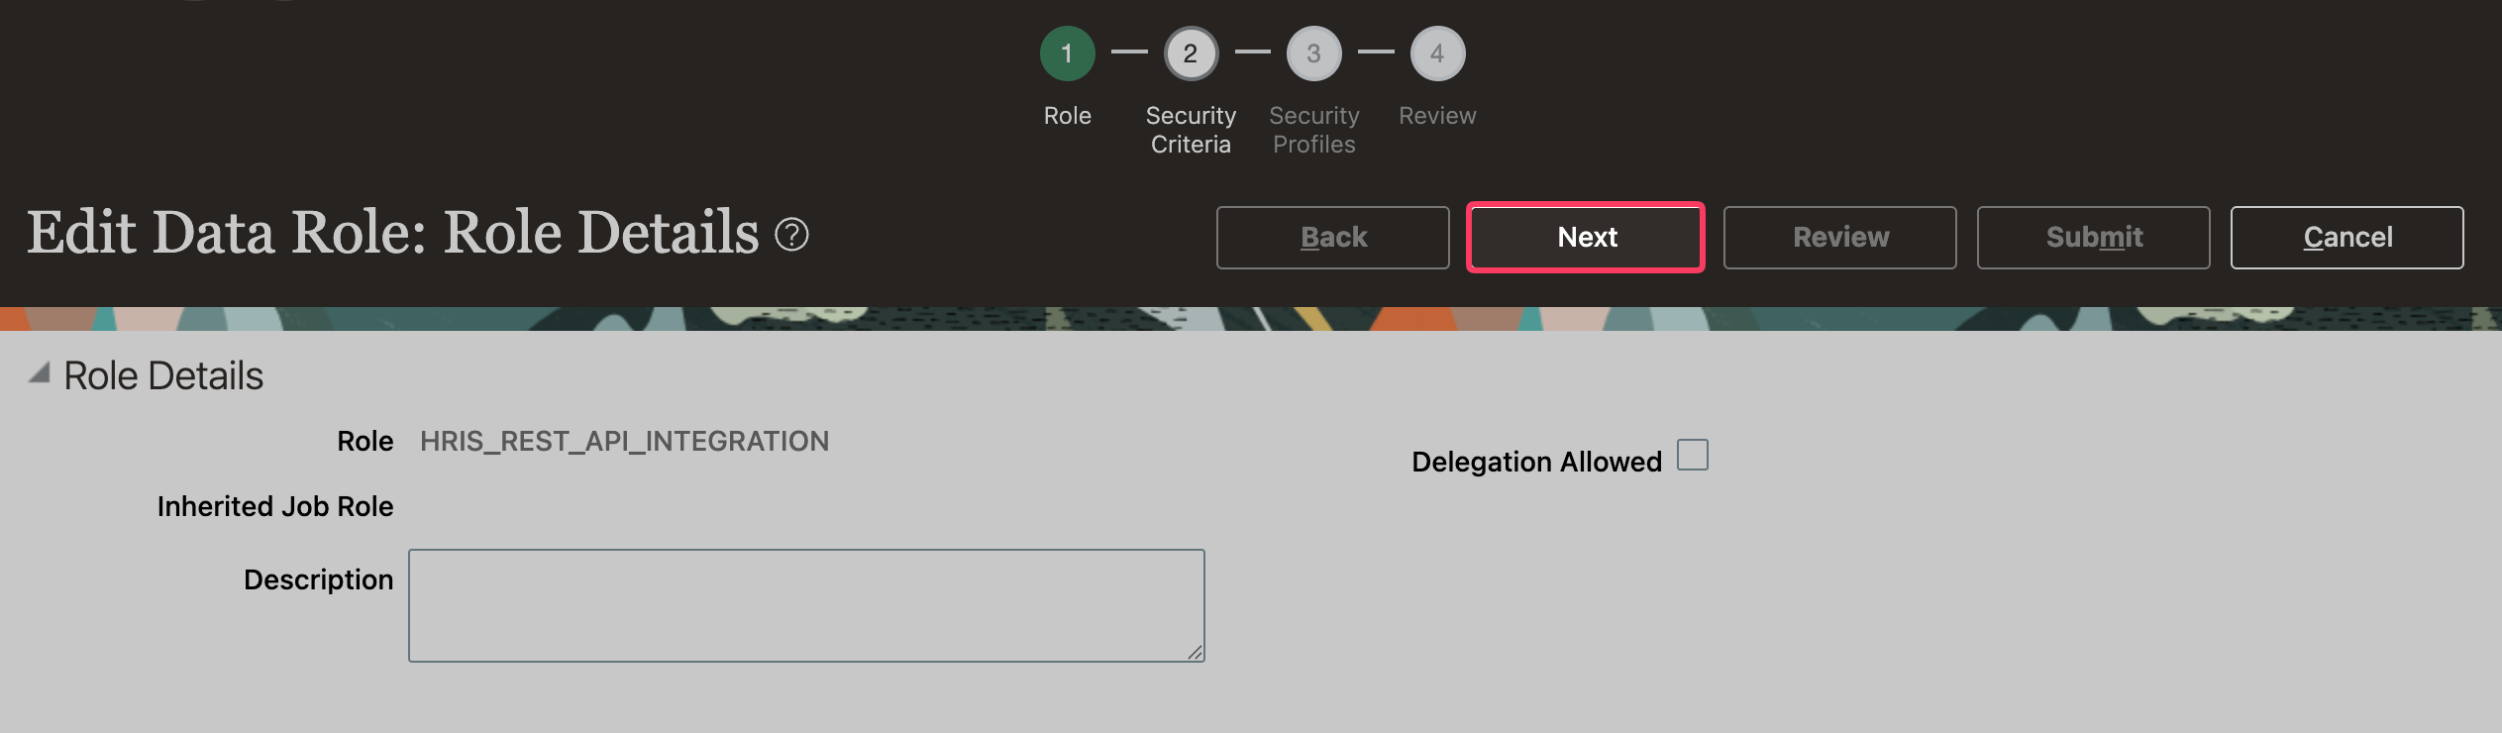The image size is (2502, 733).
Task: Enable the Delegation Allowed checkbox
Action: [1692, 455]
